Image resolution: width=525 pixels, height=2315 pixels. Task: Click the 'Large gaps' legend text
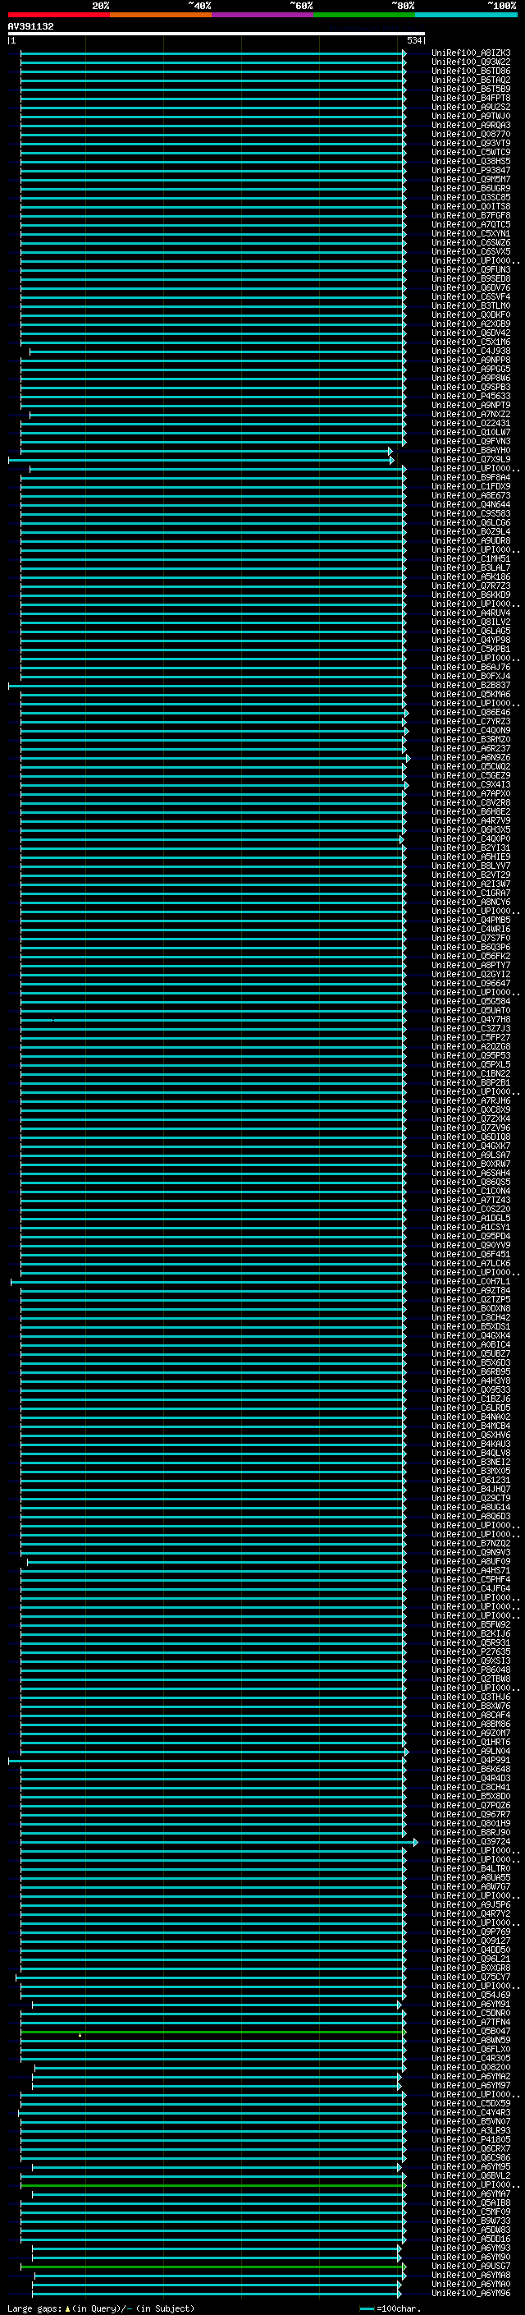tap(34, 2308)
